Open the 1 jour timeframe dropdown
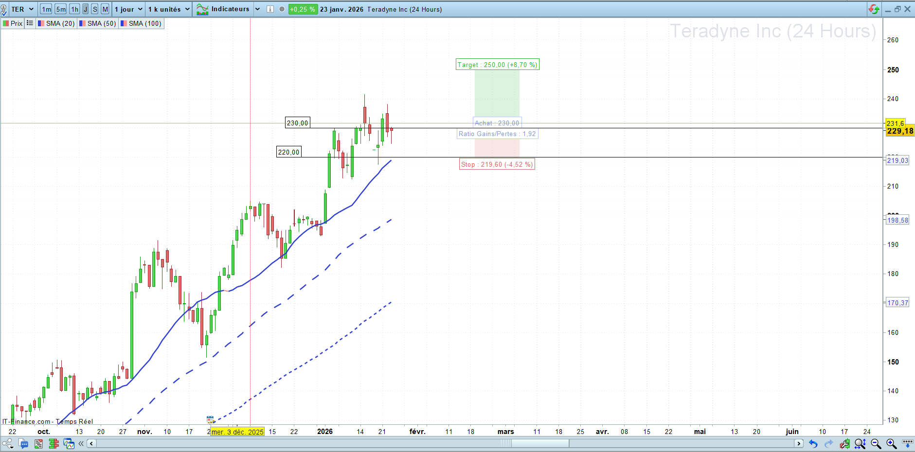The height and width of the screenshot is (452, 915). (128, 9)
